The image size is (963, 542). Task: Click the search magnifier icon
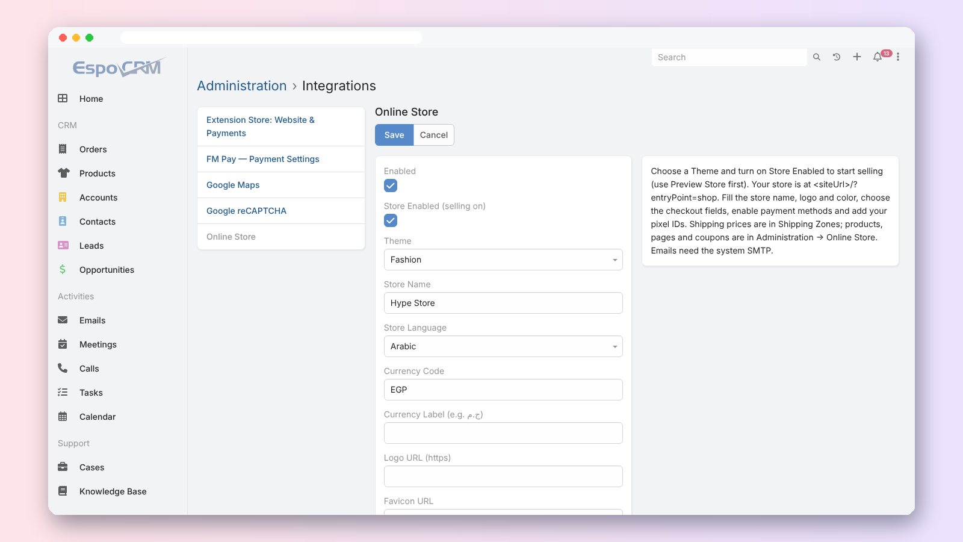[817, 57]
